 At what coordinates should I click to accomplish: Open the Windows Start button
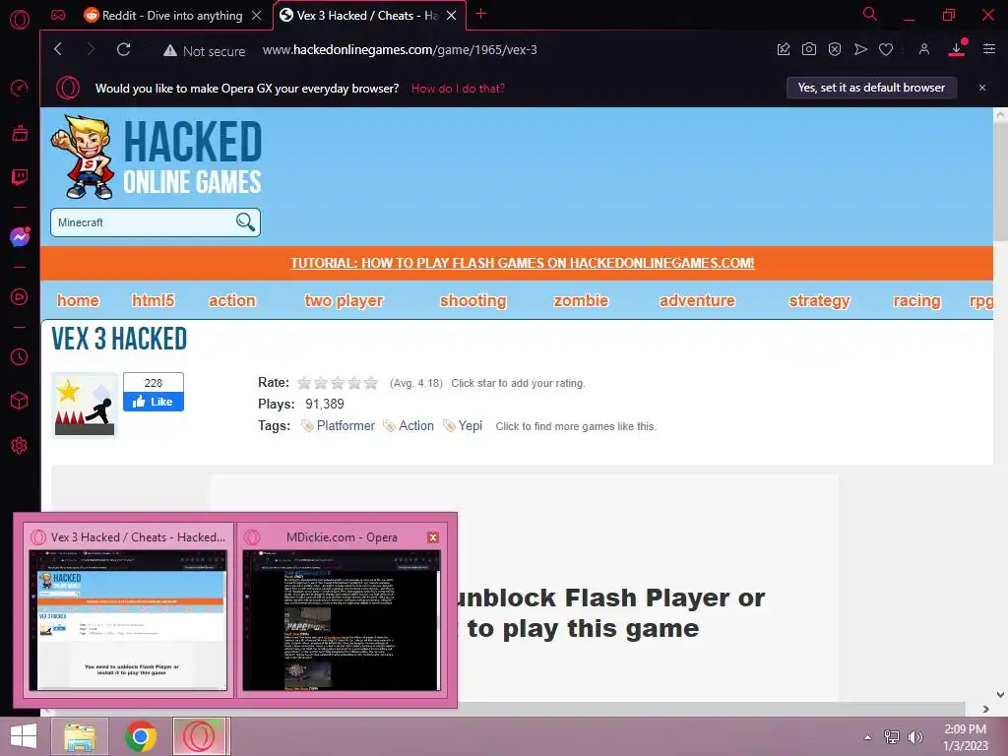(x=24, y=736)
